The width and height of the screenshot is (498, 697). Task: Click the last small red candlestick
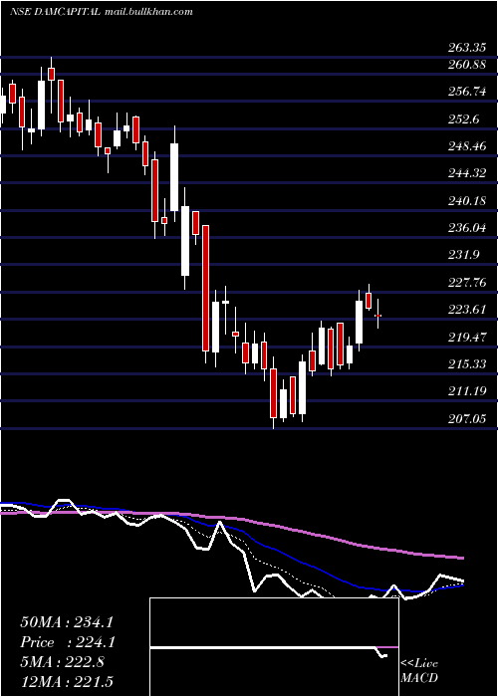click(x=377, y=316)
